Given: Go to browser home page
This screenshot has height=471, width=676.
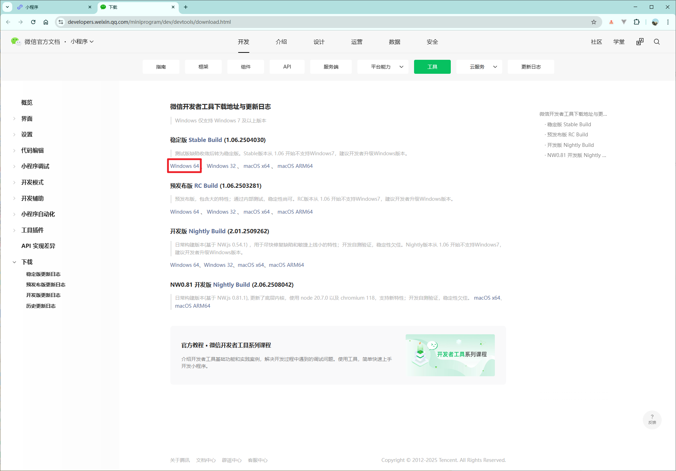Looking at the screenshot, I should pos(46,22).
